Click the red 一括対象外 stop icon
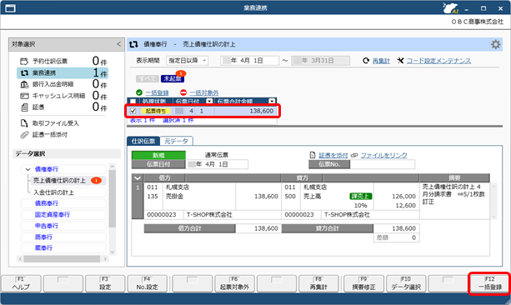Screen dimensions: 511x305 (x=183, y=92)
